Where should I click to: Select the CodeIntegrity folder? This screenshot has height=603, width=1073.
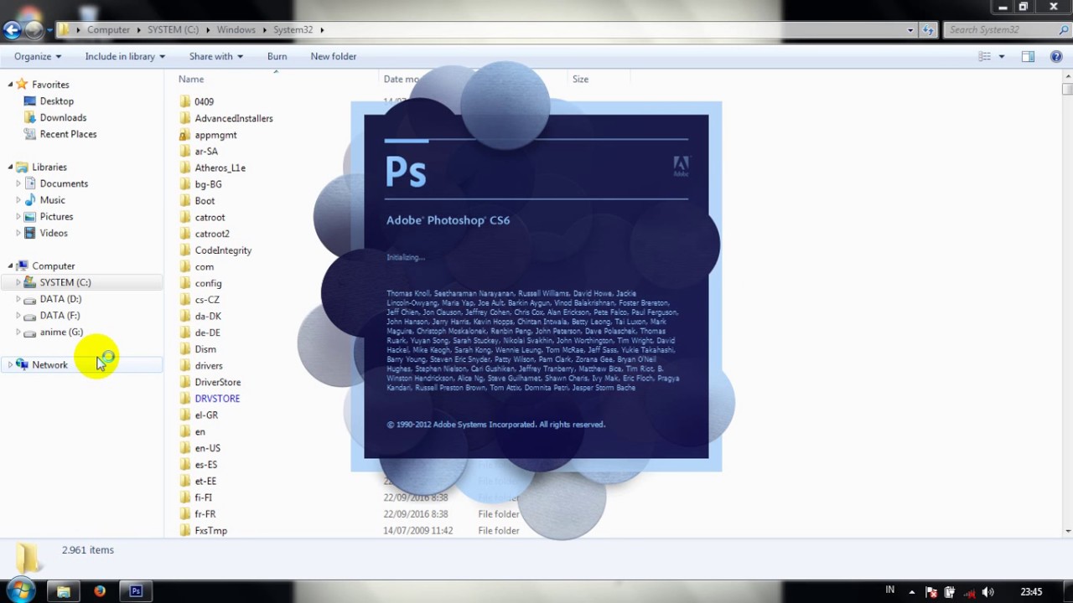point(223,250)
